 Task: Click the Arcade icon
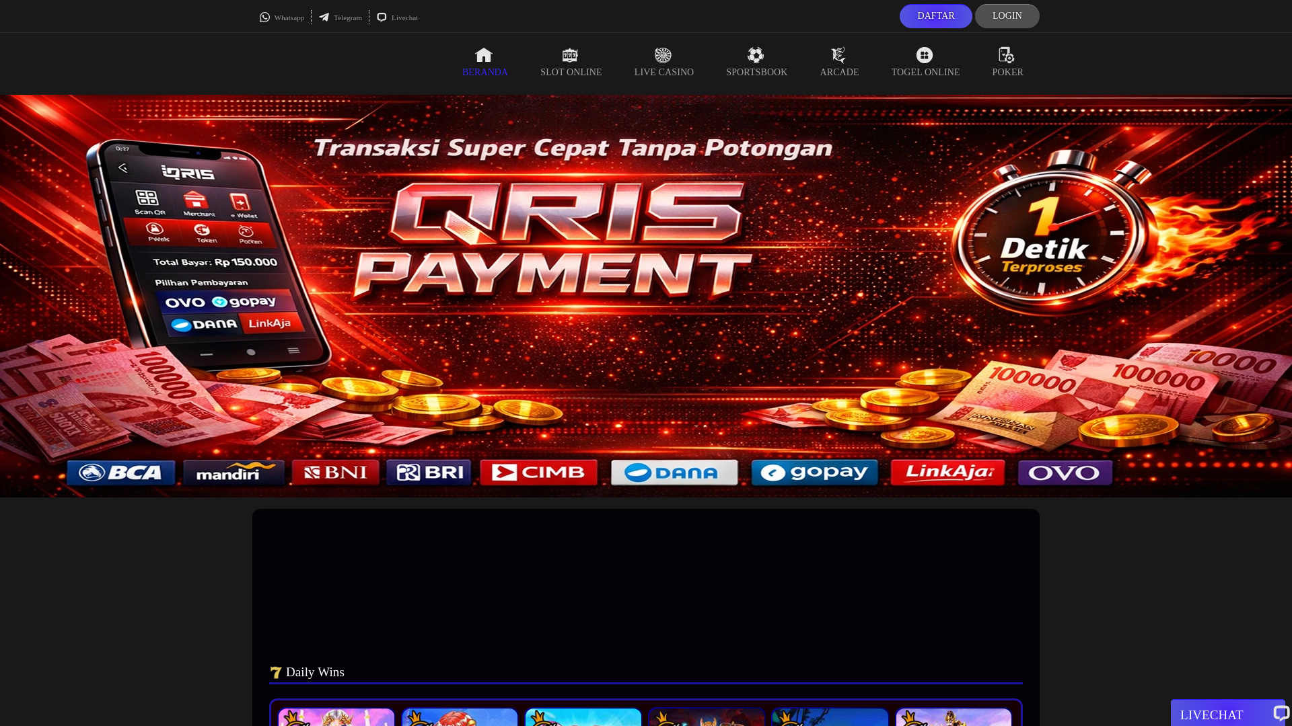[x=838, y=55]
